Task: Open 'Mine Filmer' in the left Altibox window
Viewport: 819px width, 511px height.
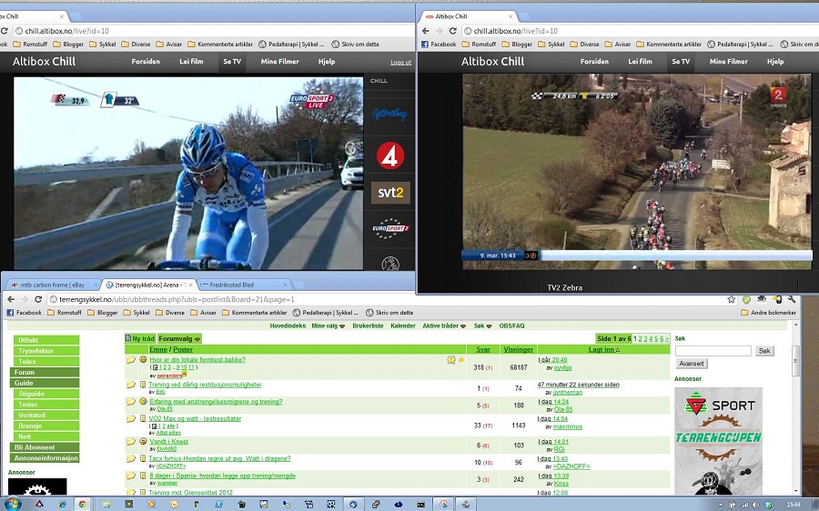Action: (x=280, y=62)
